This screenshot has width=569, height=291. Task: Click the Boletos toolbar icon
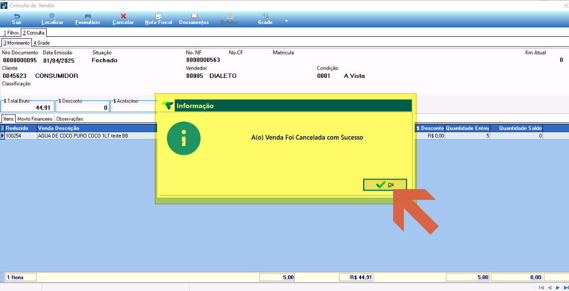pos(229,16)
